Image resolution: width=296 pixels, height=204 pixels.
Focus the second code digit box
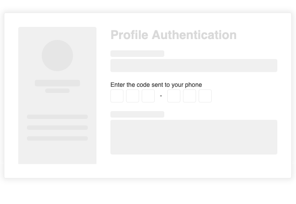tap(133, 96)
